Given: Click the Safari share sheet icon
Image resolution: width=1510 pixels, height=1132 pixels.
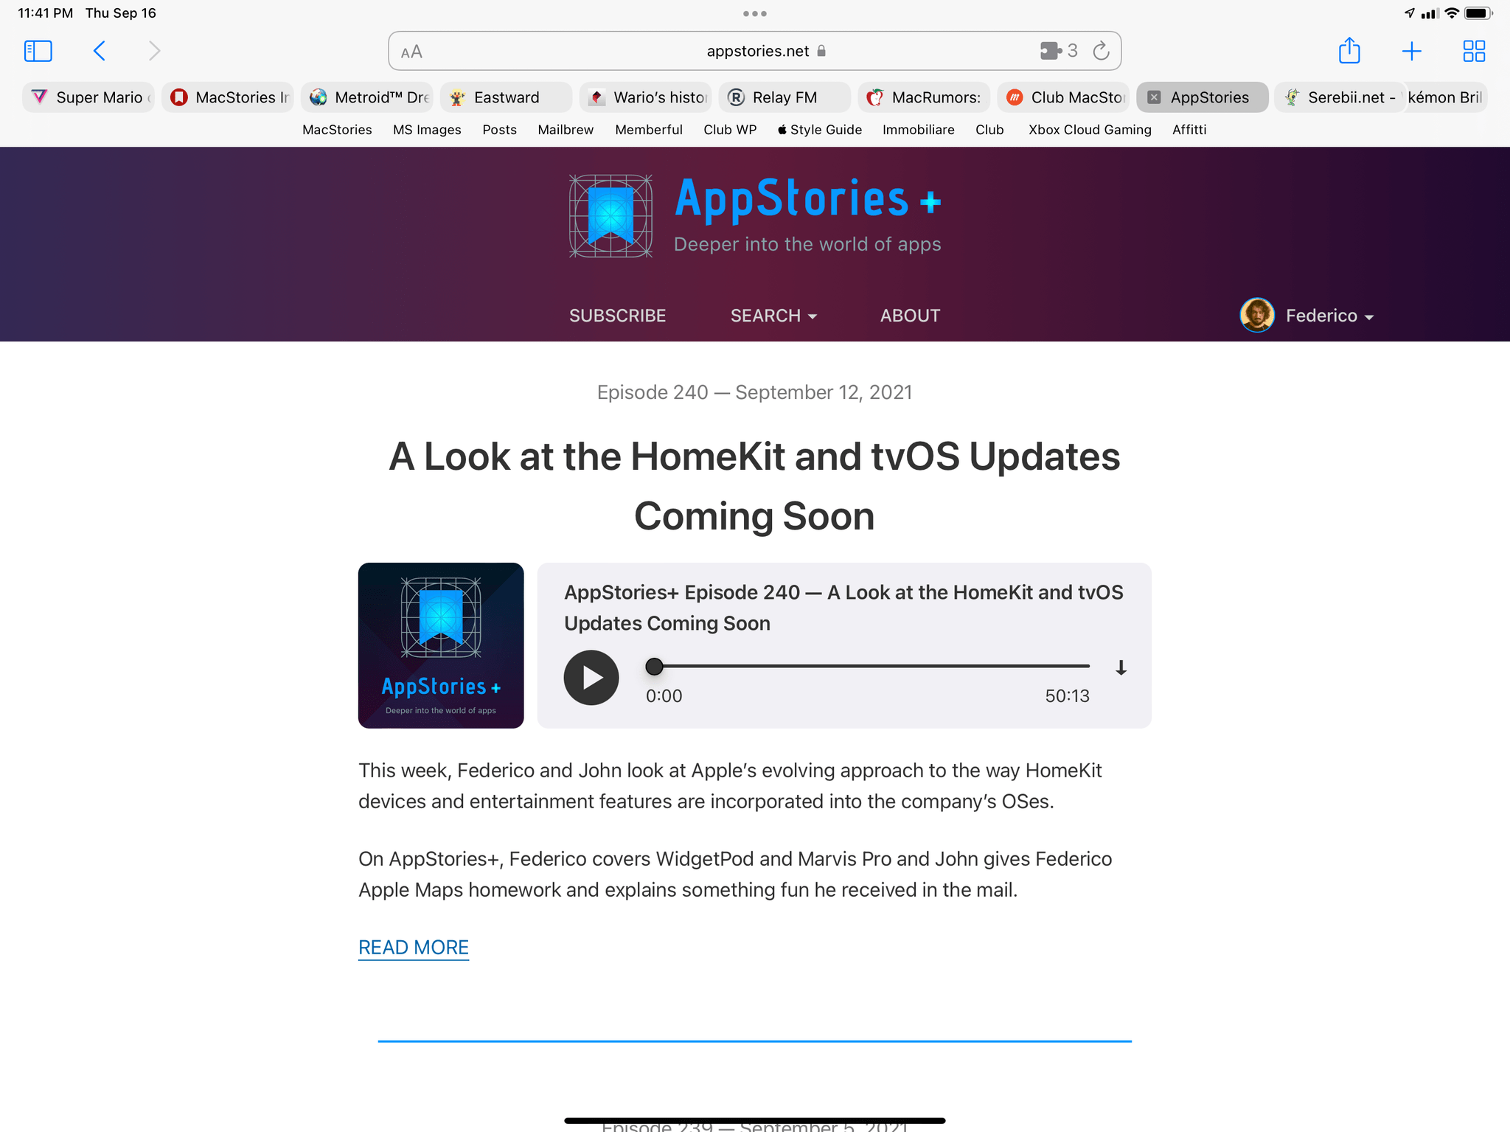Looking at the screenshot, I should coord(1347,50).
